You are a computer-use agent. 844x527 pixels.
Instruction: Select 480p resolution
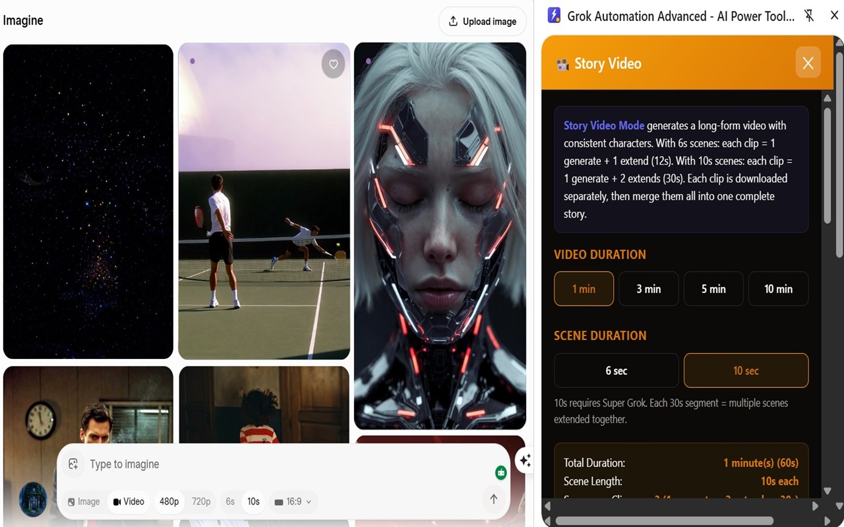click(x=169, y=501)
